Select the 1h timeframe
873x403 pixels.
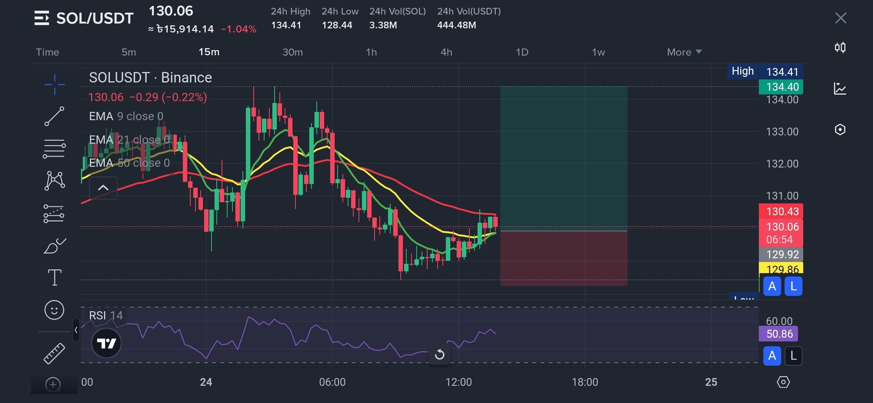371,52
